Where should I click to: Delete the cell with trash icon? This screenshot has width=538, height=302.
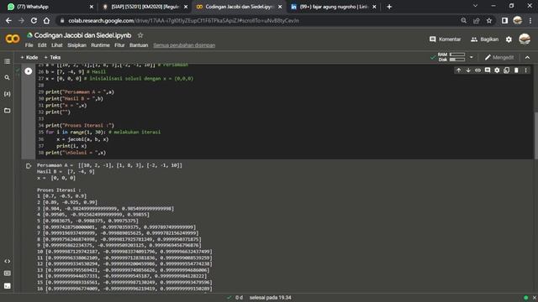click(516, 70)
